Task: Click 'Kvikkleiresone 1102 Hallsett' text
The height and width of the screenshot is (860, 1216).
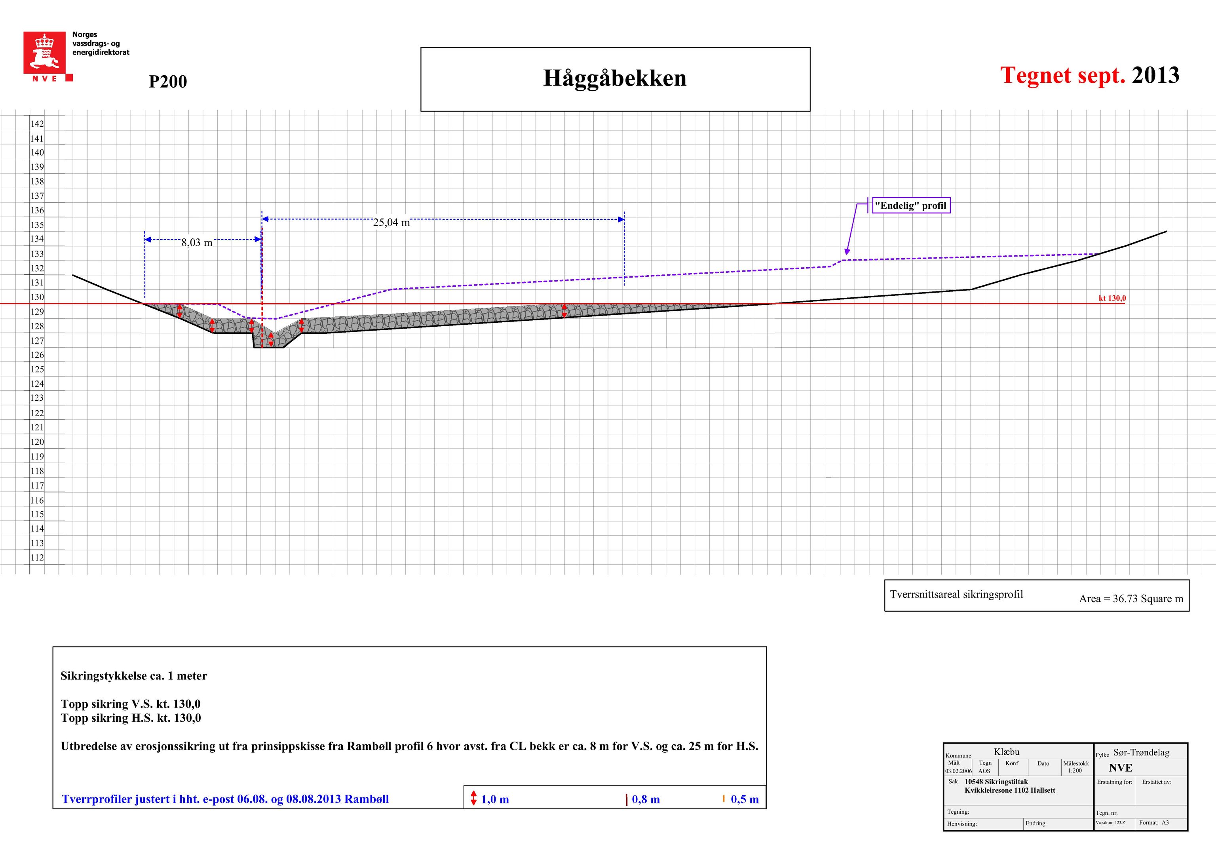Action: click(x=1010, y=790)
